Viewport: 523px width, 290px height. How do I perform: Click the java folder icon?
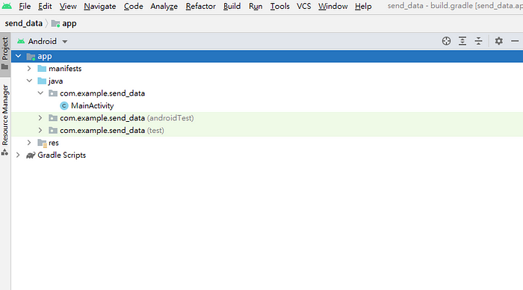42,81
